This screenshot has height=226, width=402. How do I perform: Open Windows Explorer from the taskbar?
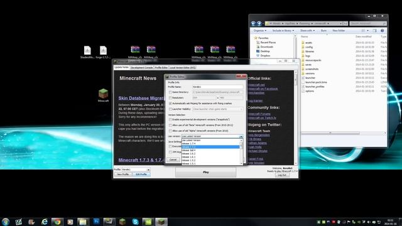(83, 222)
